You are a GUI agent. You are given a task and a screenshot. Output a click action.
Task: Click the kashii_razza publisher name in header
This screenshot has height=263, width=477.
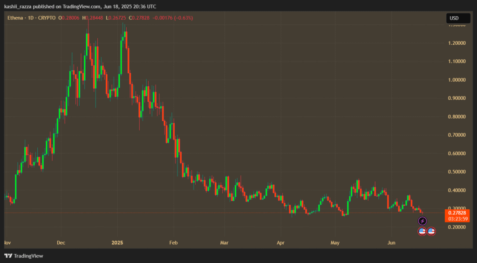click(x=18, y=7)
